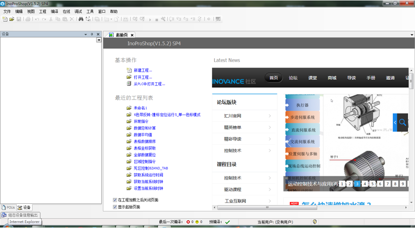Open the toolbar dropdown arrow beside build icon

tap(111, 19)
